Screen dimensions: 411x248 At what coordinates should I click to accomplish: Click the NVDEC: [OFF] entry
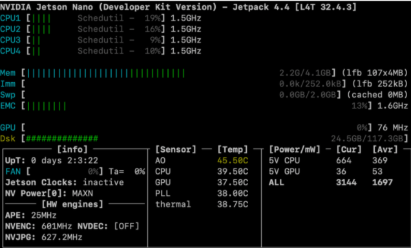(109, 226)
